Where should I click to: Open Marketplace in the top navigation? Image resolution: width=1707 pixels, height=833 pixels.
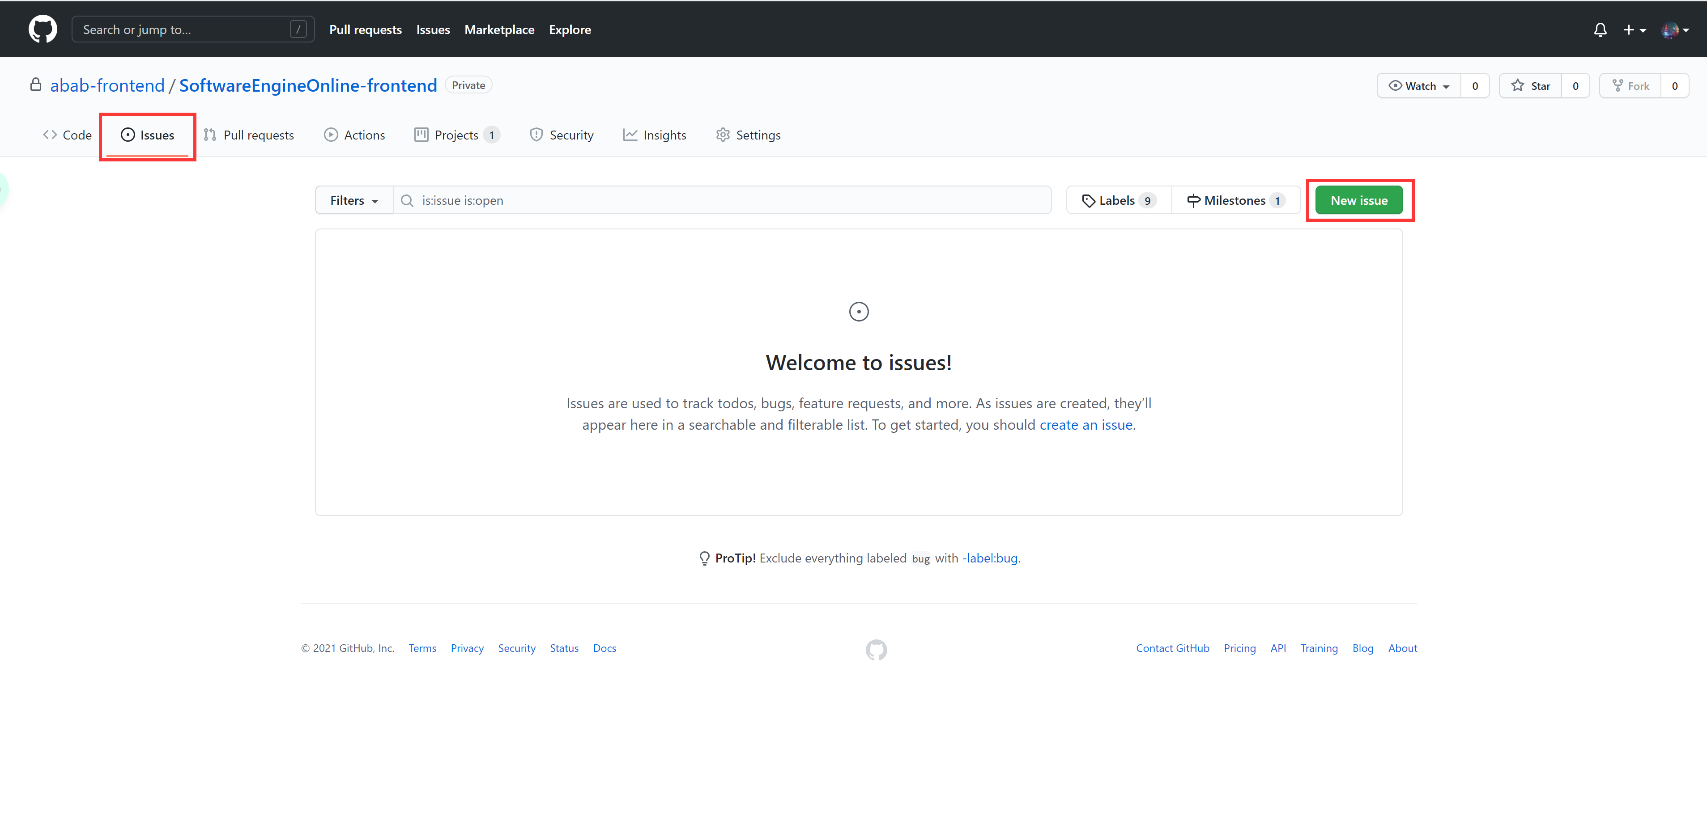tap(499, 29)
